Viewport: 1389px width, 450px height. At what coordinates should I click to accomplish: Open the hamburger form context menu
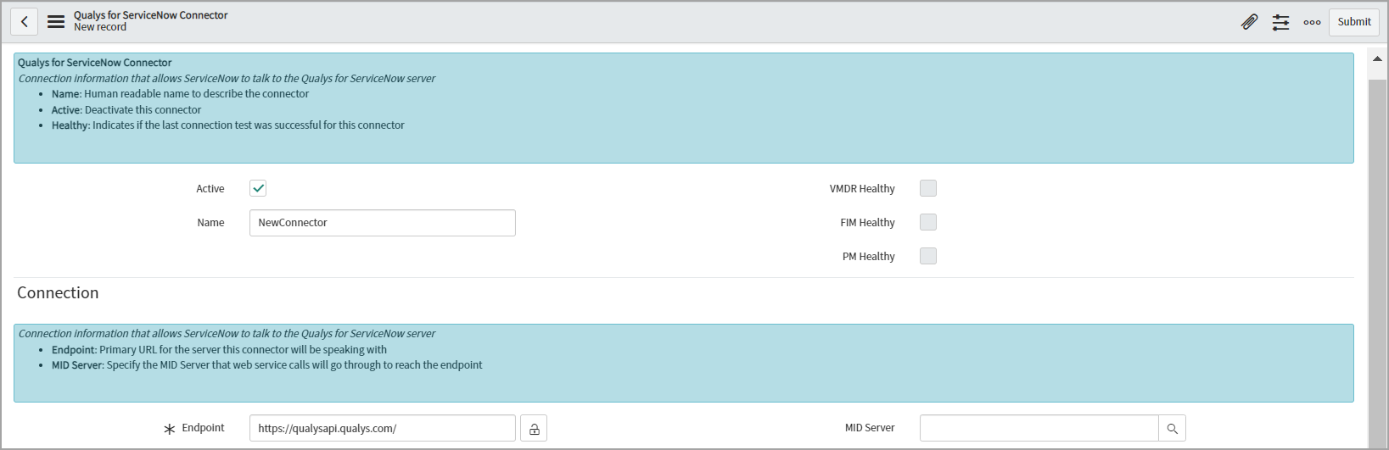coord(56,22)
